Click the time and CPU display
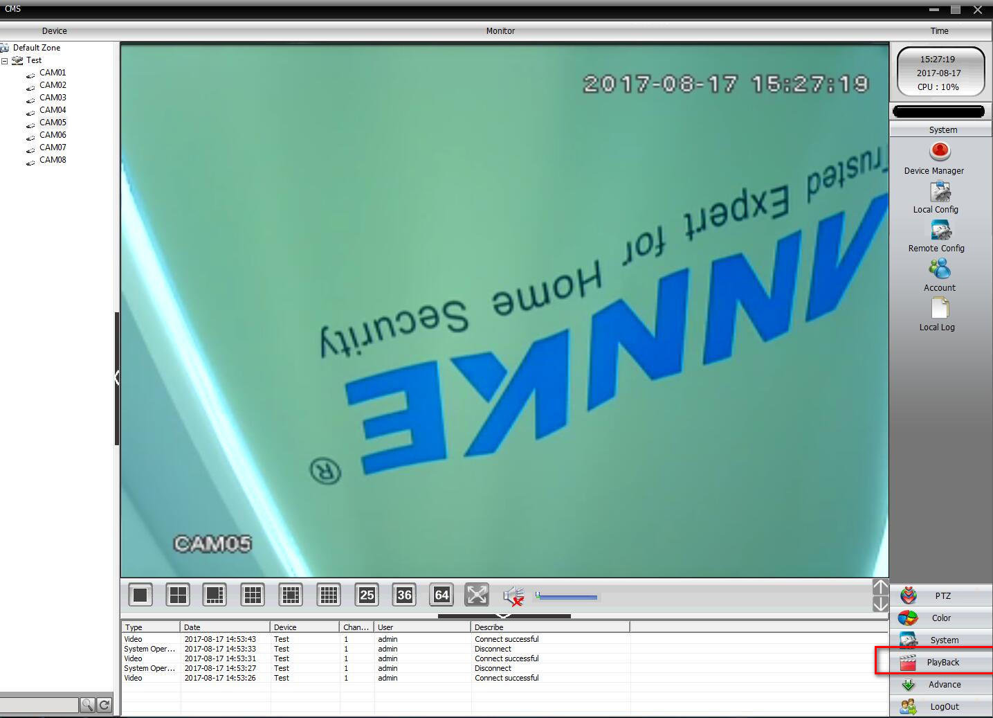Screen dimensions: 993x718 [940, 72]
